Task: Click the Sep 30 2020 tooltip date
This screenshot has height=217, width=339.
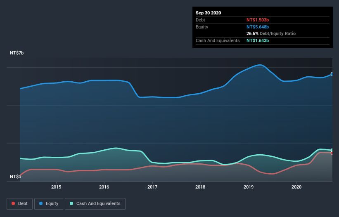Action: pos(208,13)
